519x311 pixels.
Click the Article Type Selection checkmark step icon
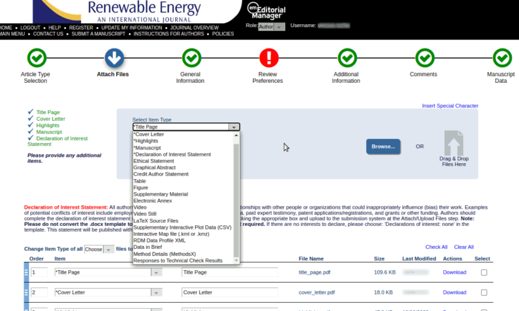click(36, 58)
